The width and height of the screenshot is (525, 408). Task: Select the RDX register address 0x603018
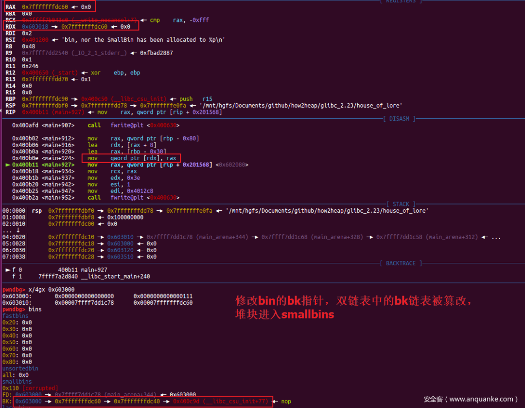[35, 26]
